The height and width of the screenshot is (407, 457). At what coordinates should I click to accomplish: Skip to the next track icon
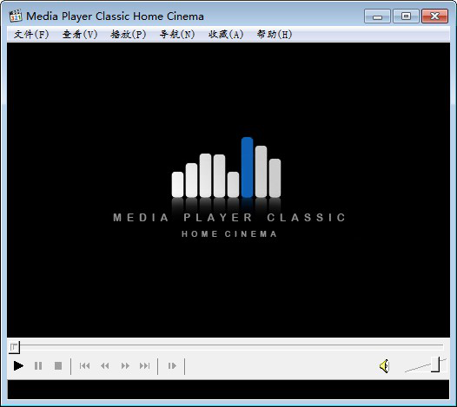[x=145, y=365]
